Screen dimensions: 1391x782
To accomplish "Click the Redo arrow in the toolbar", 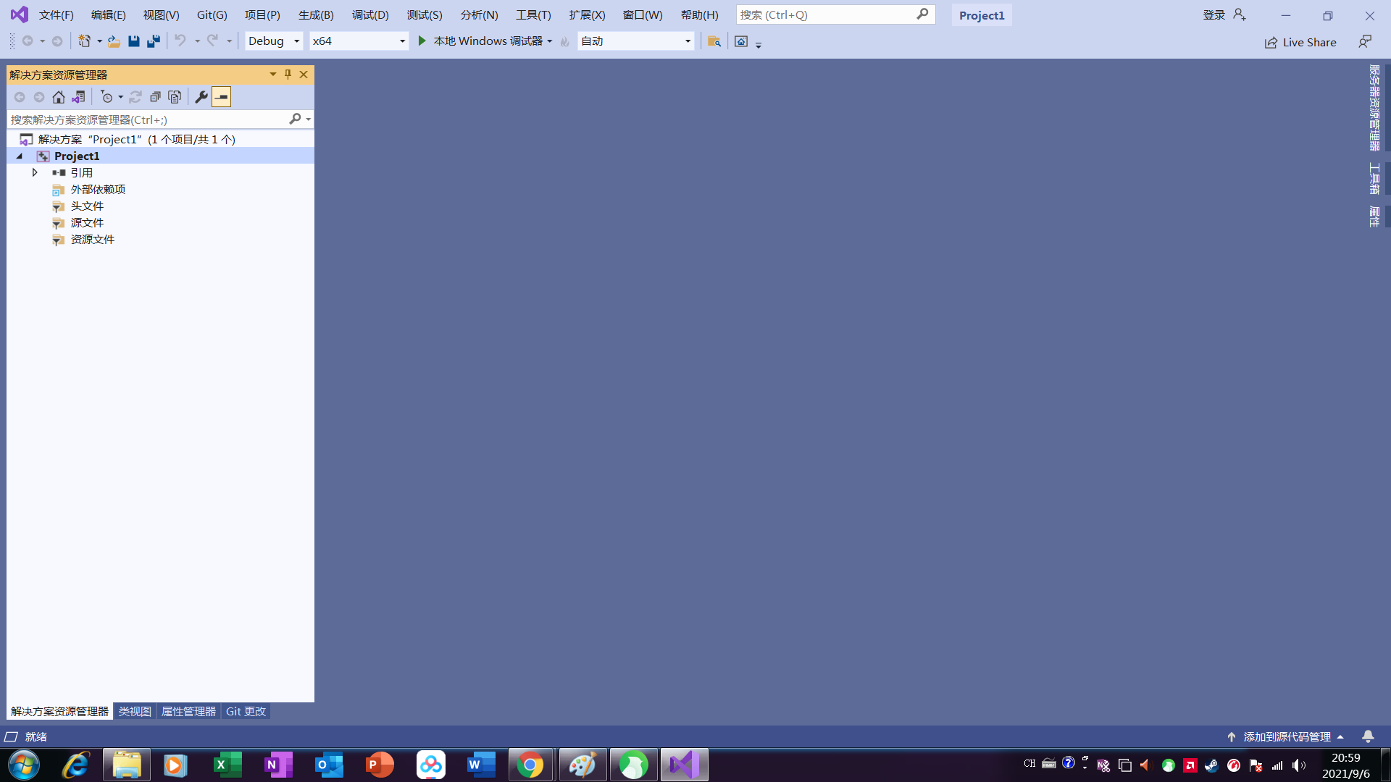I will point(212,41).
